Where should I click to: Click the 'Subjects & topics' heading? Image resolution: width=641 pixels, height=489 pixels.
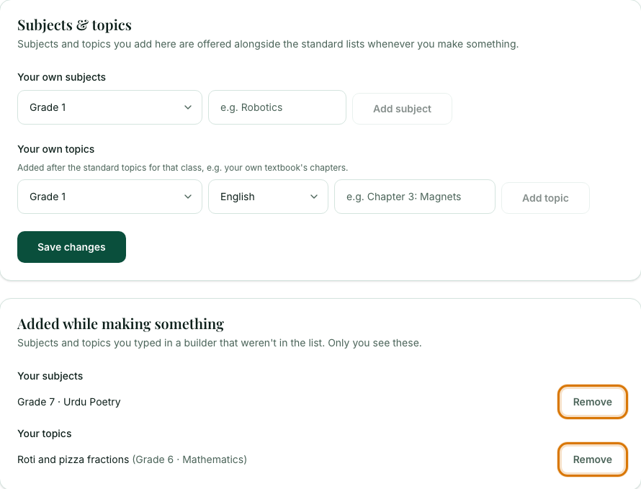[74, 25]
